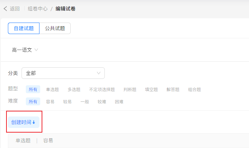Sort by 创建时间 button

pyautogui.click(x=24, y=122)
